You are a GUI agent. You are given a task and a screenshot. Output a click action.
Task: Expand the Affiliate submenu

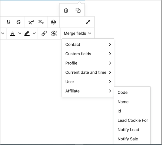point(88,91)
